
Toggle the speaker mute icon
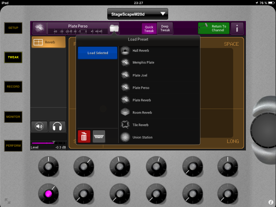(39, 126)
